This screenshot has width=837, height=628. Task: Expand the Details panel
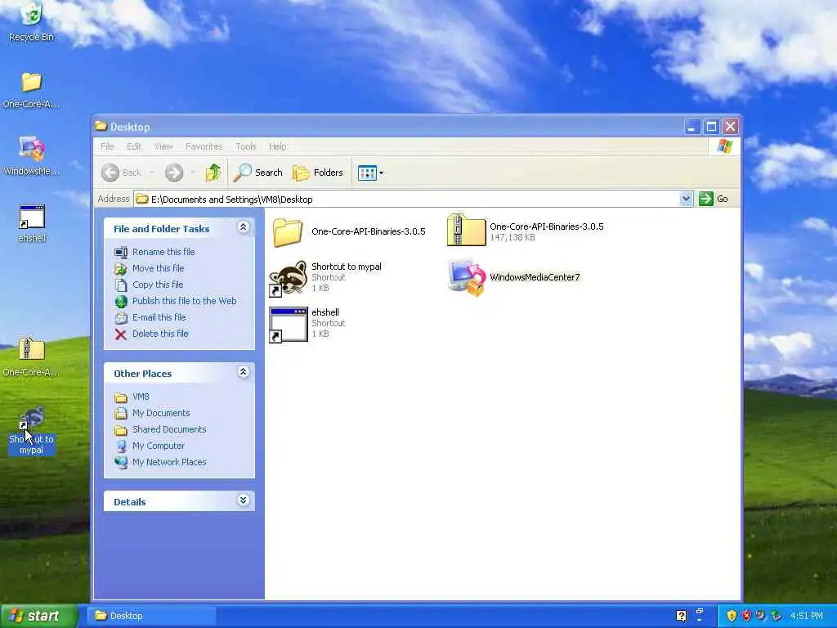pos(243,500)
